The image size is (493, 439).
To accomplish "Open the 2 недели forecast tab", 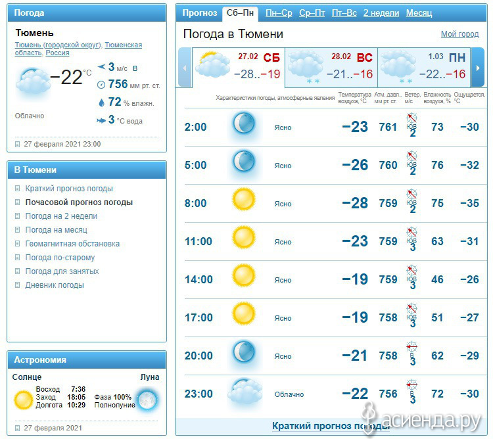I will pos(381,13).
